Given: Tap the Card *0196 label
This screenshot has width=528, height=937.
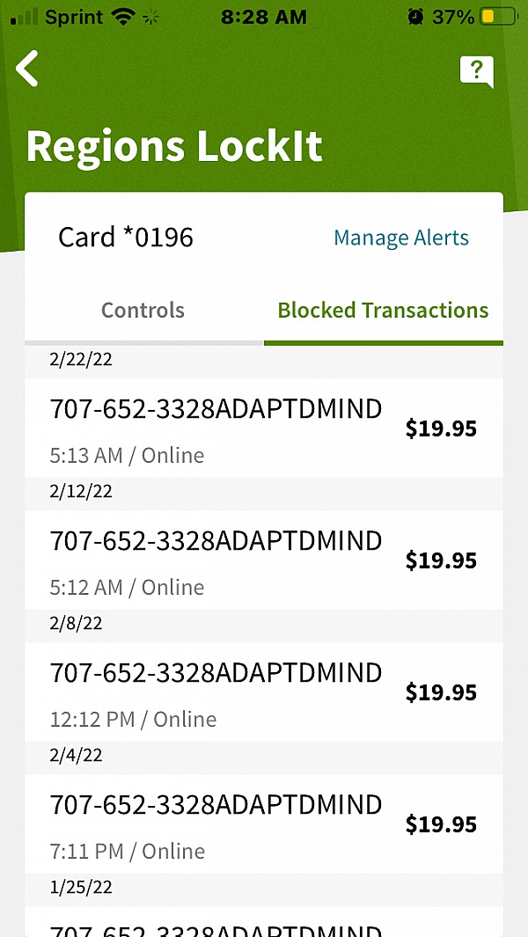Looking at the screenshot, I should tap(126, 238).
